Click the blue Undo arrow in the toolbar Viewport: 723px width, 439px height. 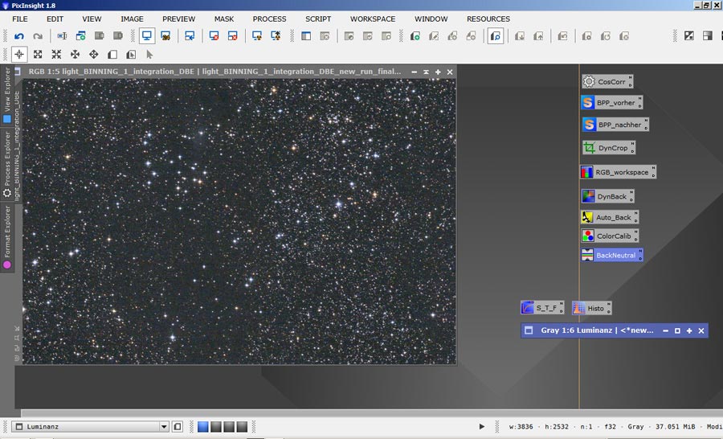(19, 36)
